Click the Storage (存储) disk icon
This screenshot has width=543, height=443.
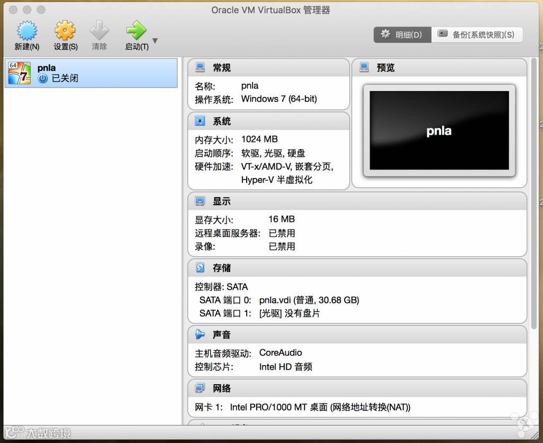[x=200, y=268]
